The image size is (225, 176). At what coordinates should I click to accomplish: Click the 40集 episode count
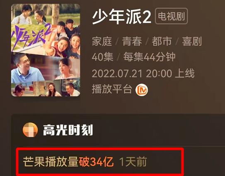click(102, 57)
